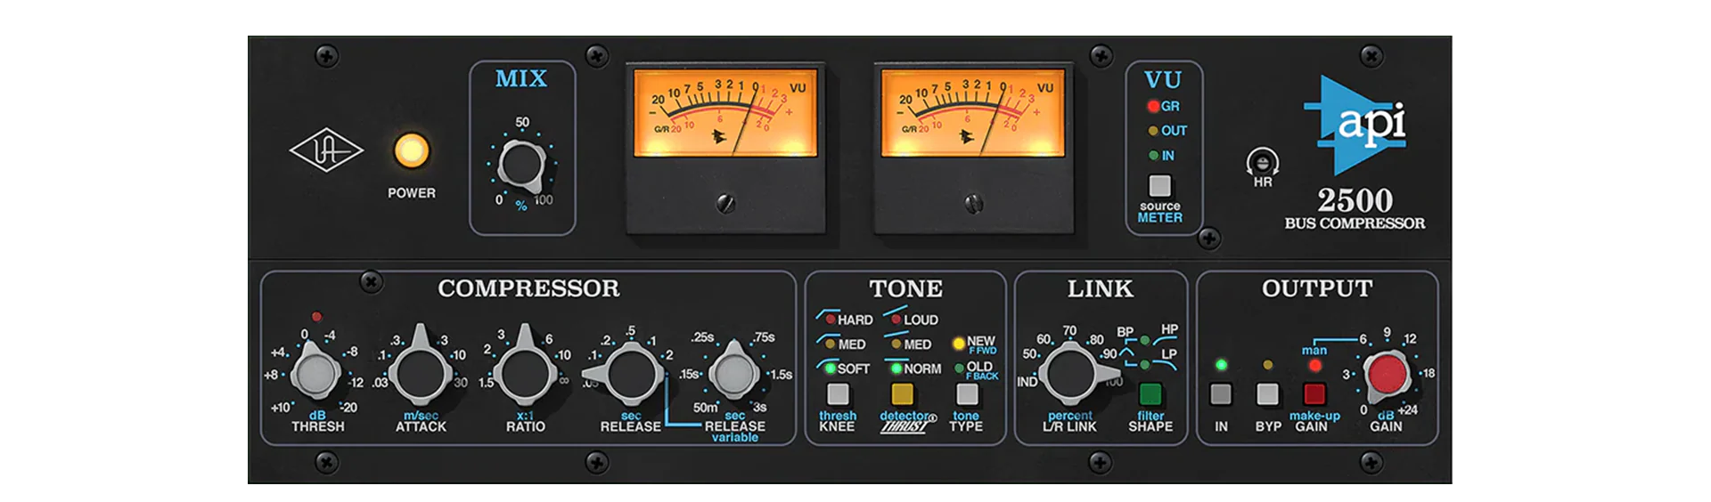Click the 2500 BUS COMPRESSOR label
Screen dimensions: 1711x502
(x=1355, y=209)
